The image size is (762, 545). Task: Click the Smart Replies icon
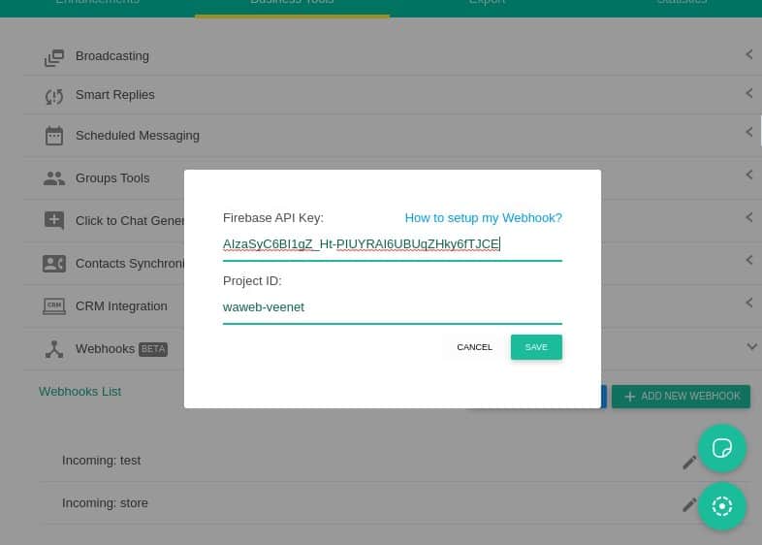[x=54, y=96]
